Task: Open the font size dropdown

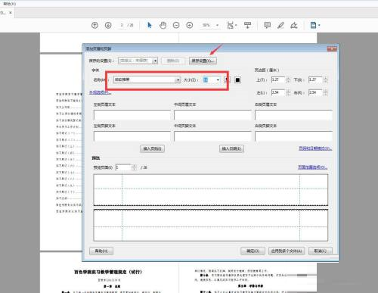Action: (218, 80)
